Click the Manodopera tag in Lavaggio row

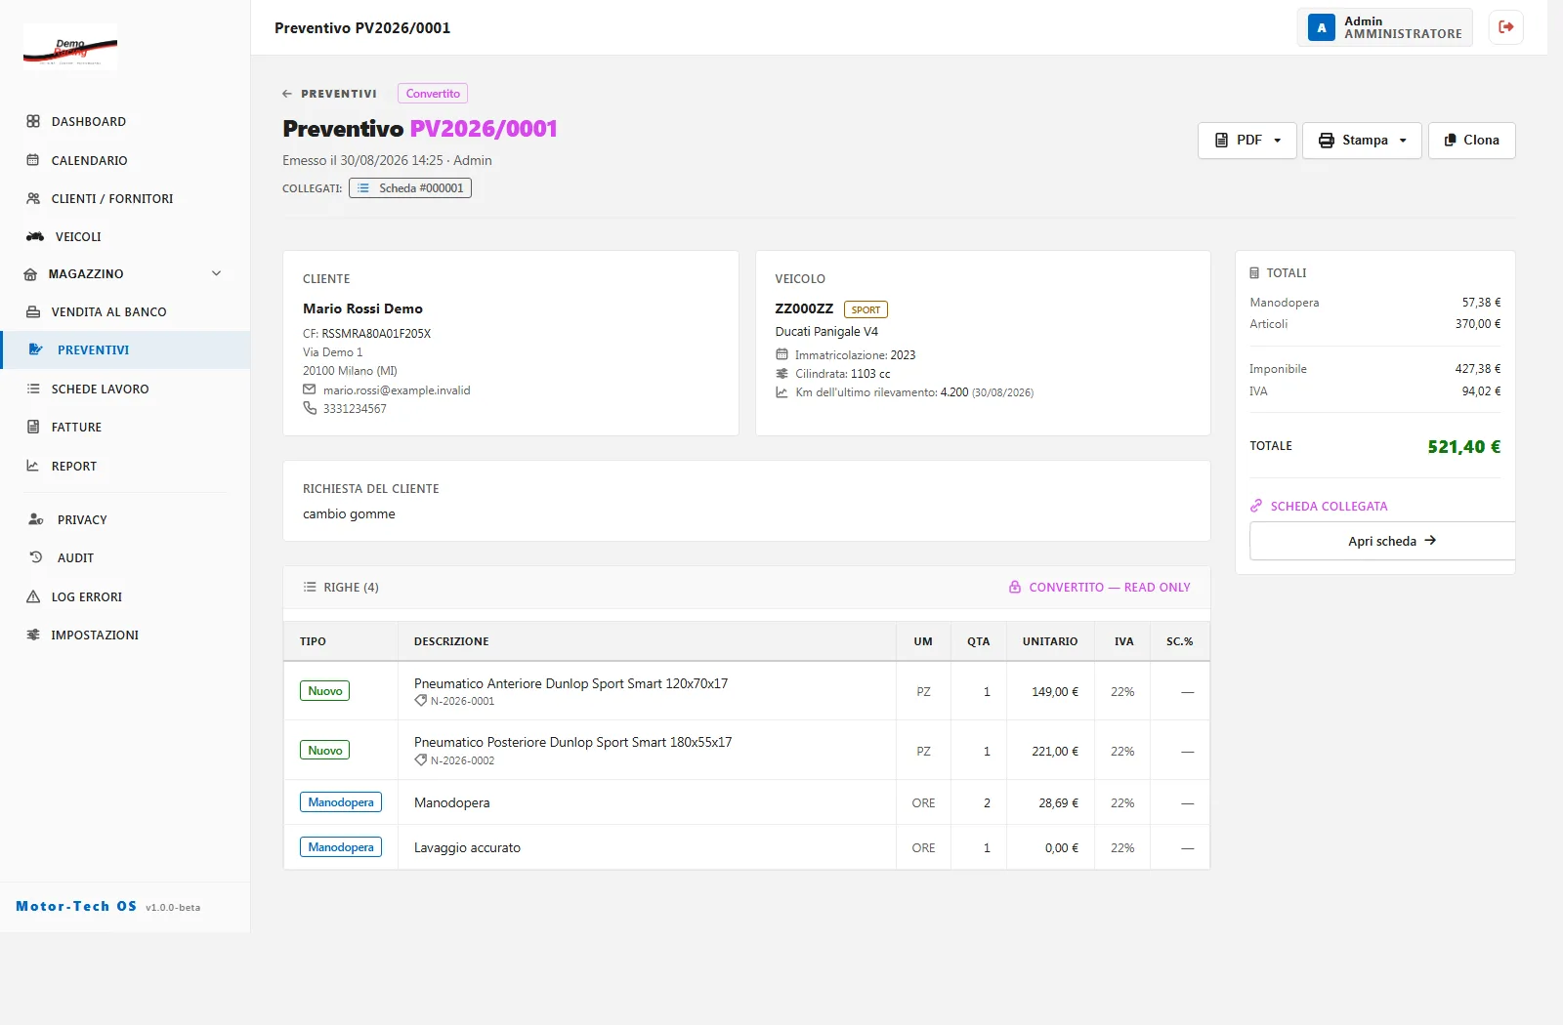(x=341, y=847)
